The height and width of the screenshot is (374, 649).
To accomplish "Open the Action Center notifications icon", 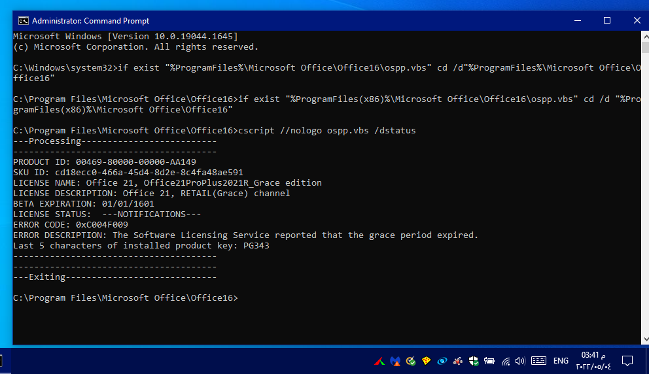I will [627, 361].
